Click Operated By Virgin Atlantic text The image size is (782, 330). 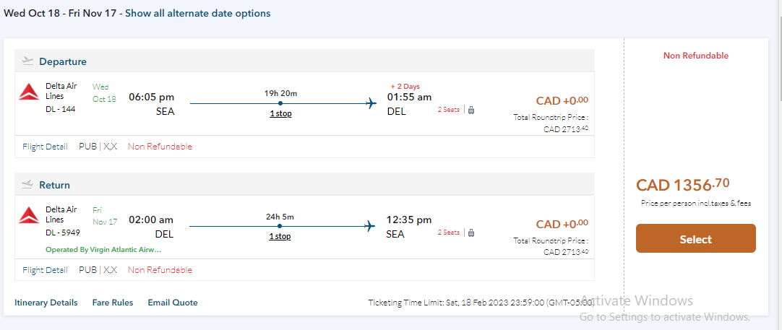click(x=103, y=249)
